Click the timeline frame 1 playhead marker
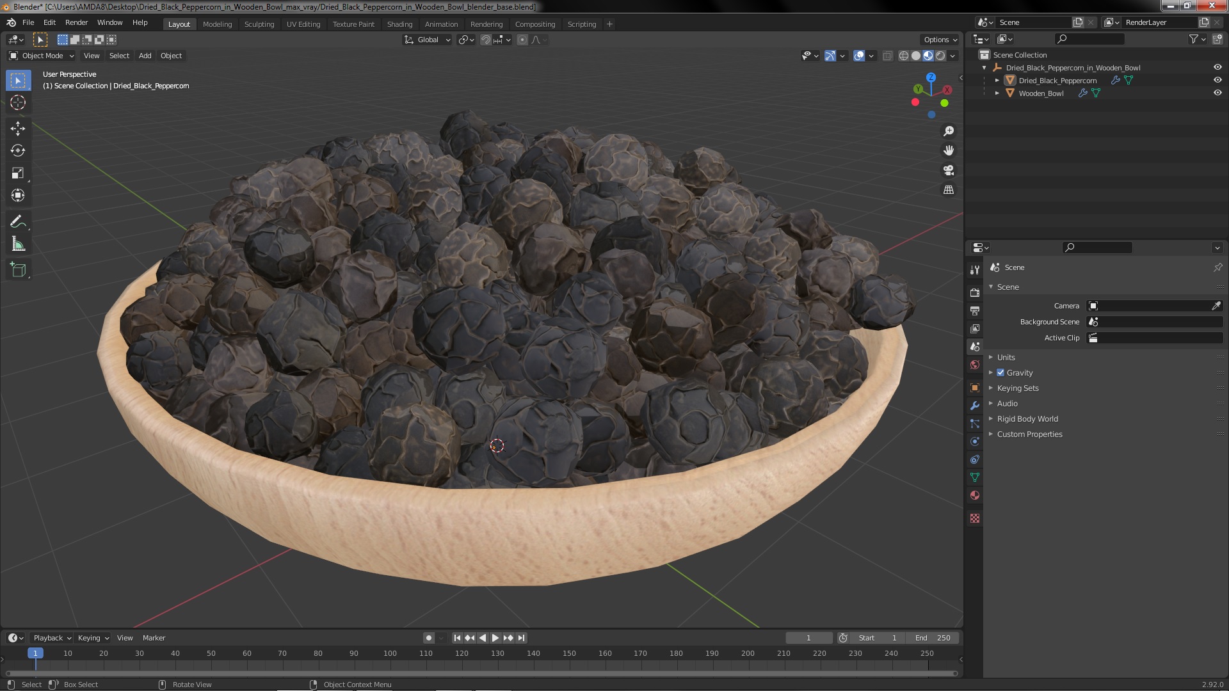Viewport: 1229px width, 691px height. click(x=35, y=653)
